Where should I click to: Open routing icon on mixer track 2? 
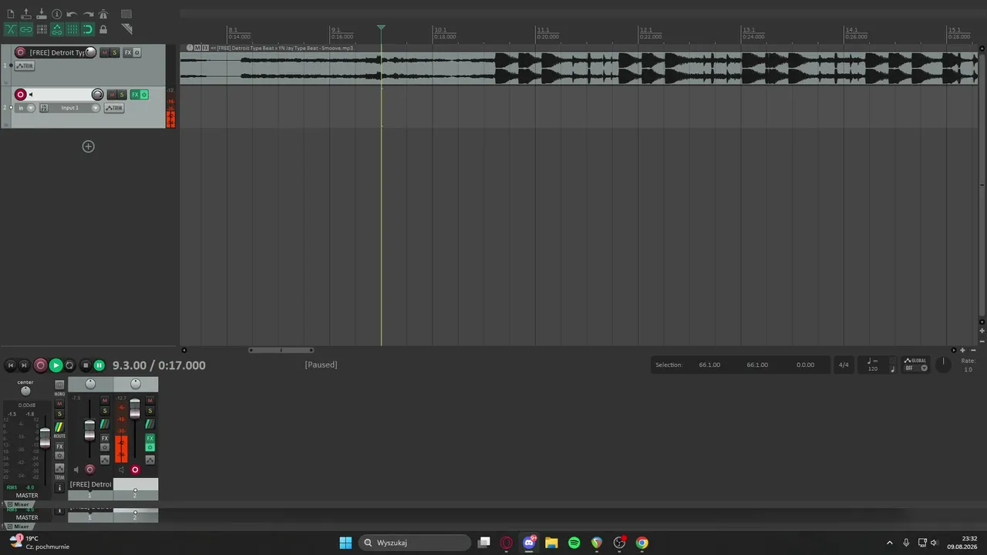tap(150, 424)
